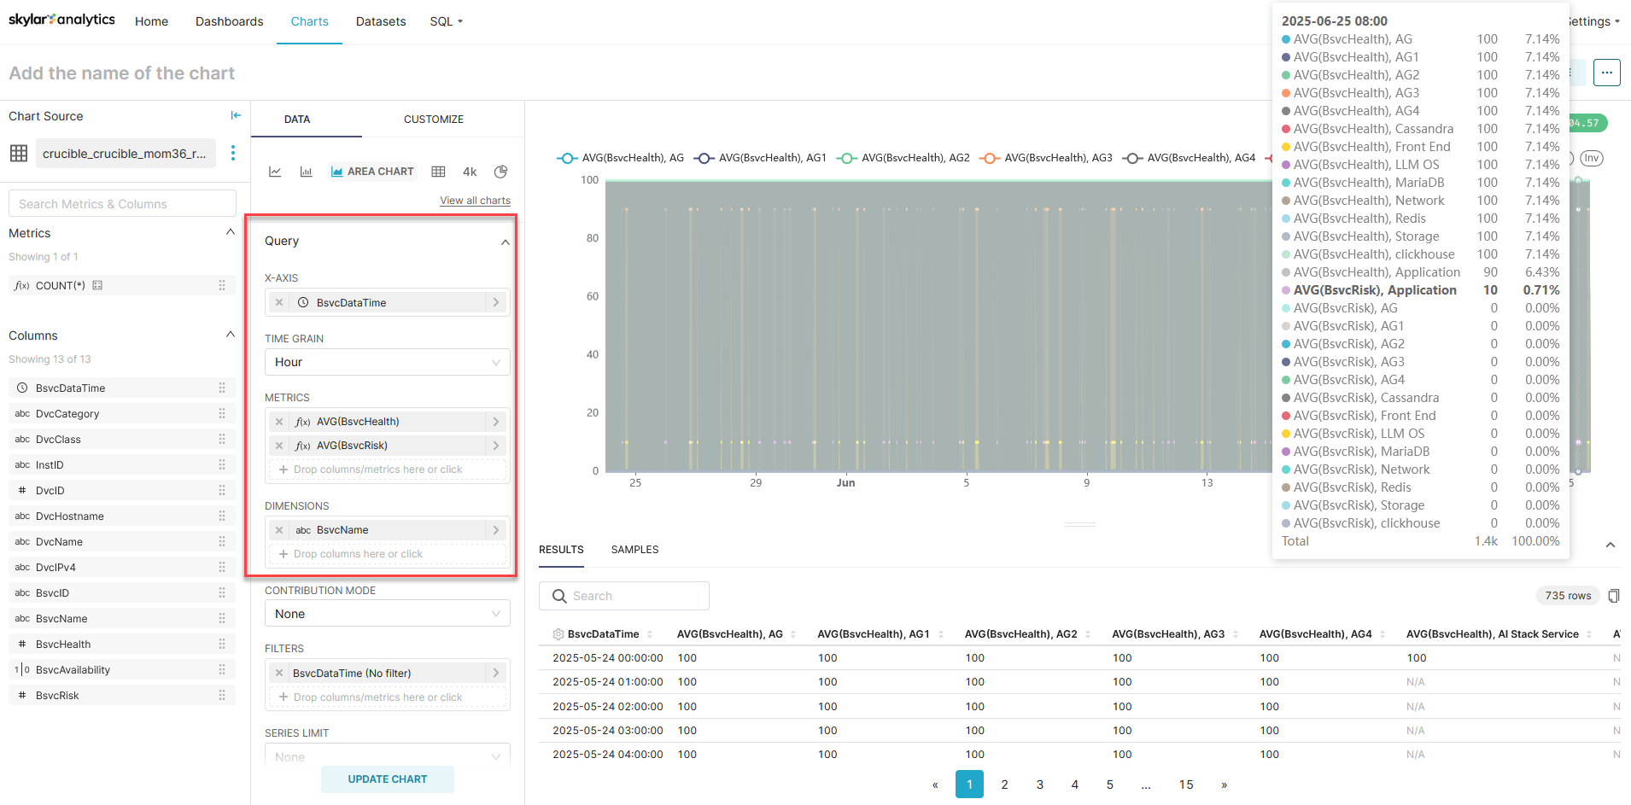This screenshot has width=1631, height=805.
Task: Select the AREA CHART type button
Action: point(372,172)
